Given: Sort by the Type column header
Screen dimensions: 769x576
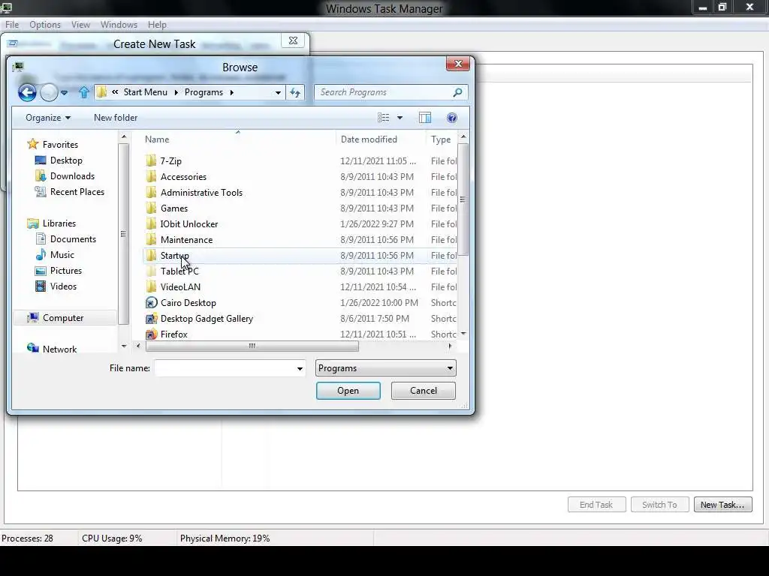Looking at the screenshot, I should click(x=442, y=139).
